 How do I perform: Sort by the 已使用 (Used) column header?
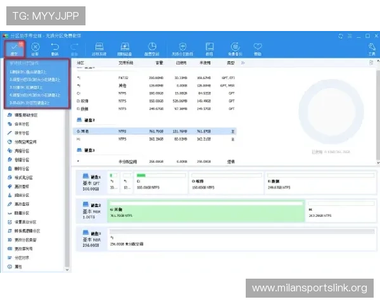coord(181,63)
